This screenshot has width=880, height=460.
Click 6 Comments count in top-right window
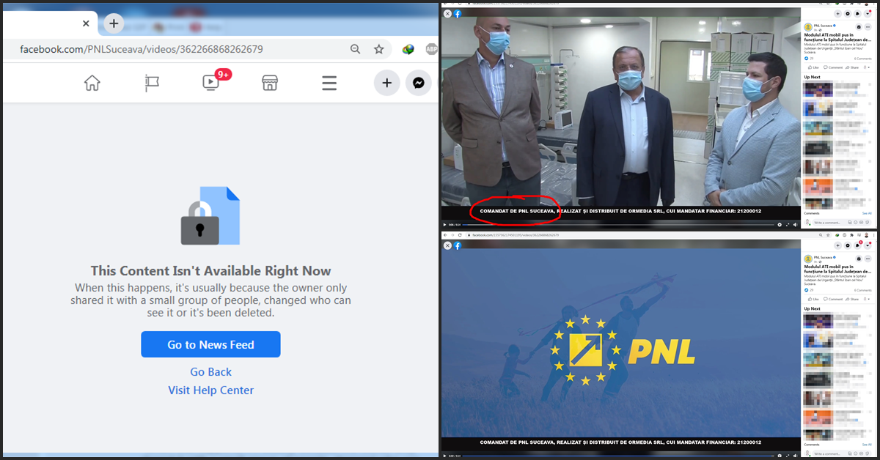(x=862, y=59)
